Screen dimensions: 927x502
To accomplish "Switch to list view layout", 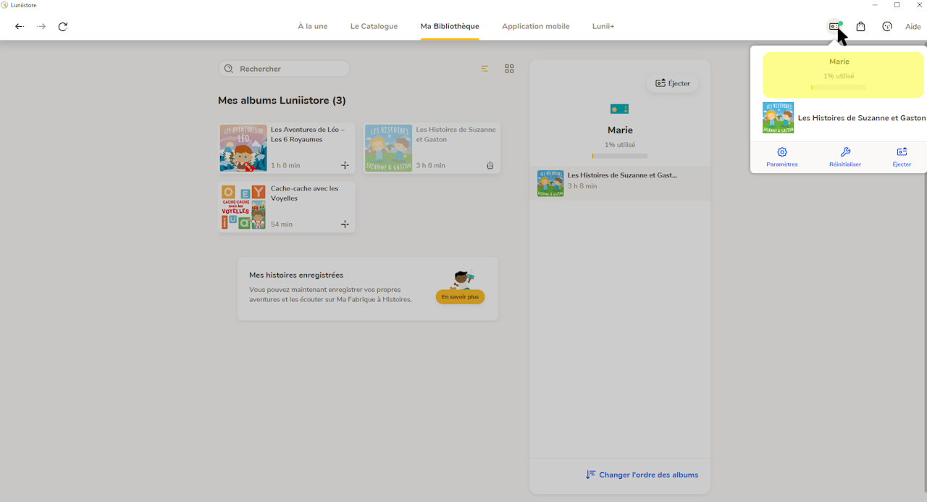I will point(485,69).
